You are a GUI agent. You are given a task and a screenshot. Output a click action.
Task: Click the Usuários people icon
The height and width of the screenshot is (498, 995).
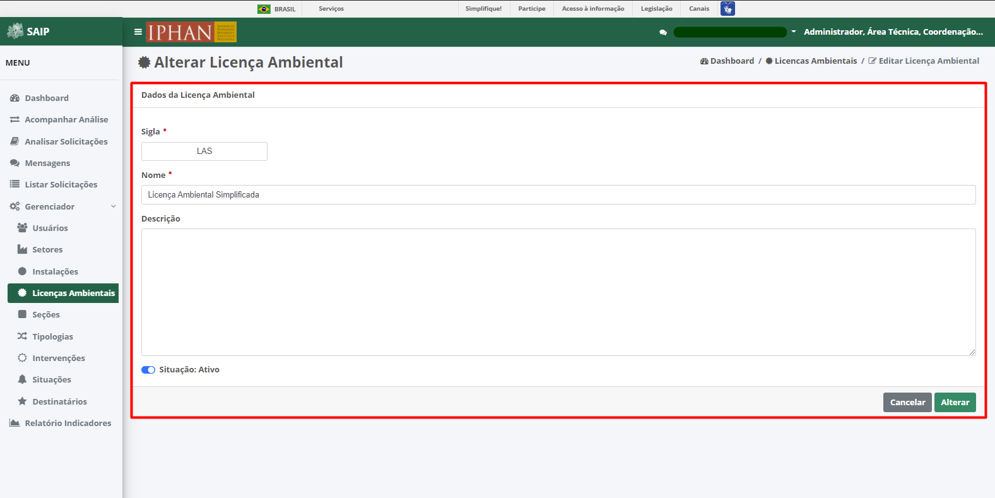coord(22,228)
